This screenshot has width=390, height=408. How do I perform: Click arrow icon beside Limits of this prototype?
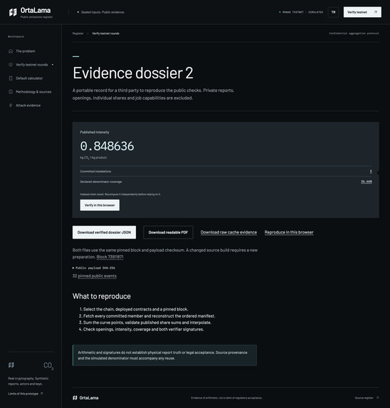tap(41, 394)
